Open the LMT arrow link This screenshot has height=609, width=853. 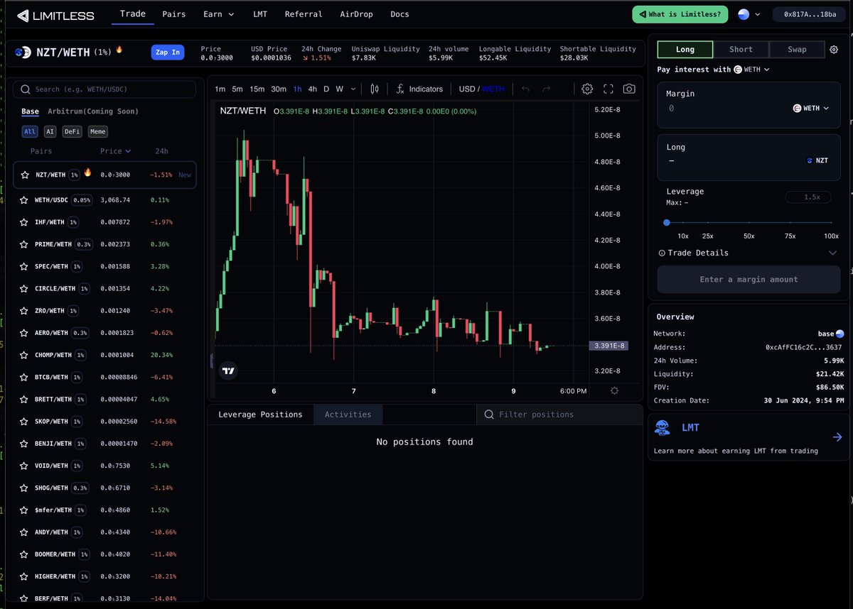[837, 438]
